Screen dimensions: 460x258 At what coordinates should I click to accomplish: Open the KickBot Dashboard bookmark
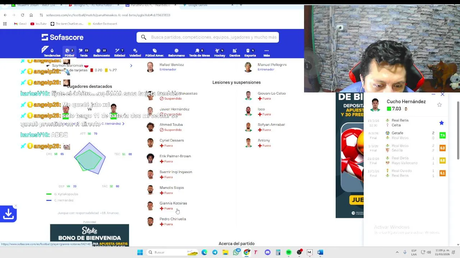[102, 24]
